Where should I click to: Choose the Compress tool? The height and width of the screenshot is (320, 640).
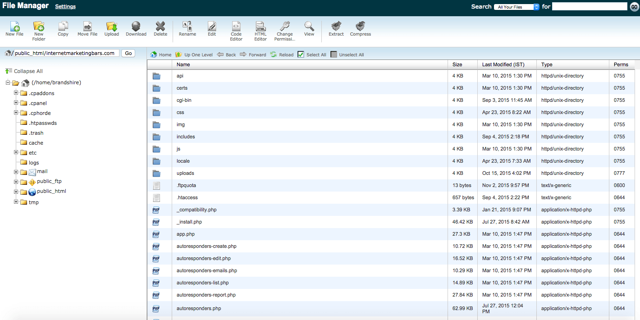pos(361,29)
